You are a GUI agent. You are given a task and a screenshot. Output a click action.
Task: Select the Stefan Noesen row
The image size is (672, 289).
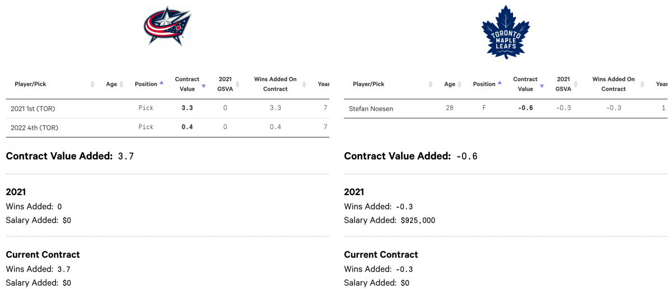[x=506, y=108]
